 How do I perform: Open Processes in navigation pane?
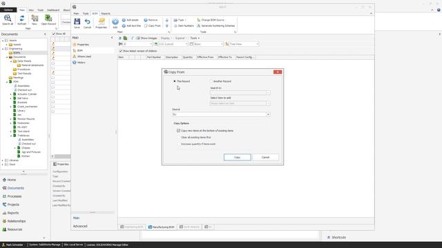click(x=12, y=196)
